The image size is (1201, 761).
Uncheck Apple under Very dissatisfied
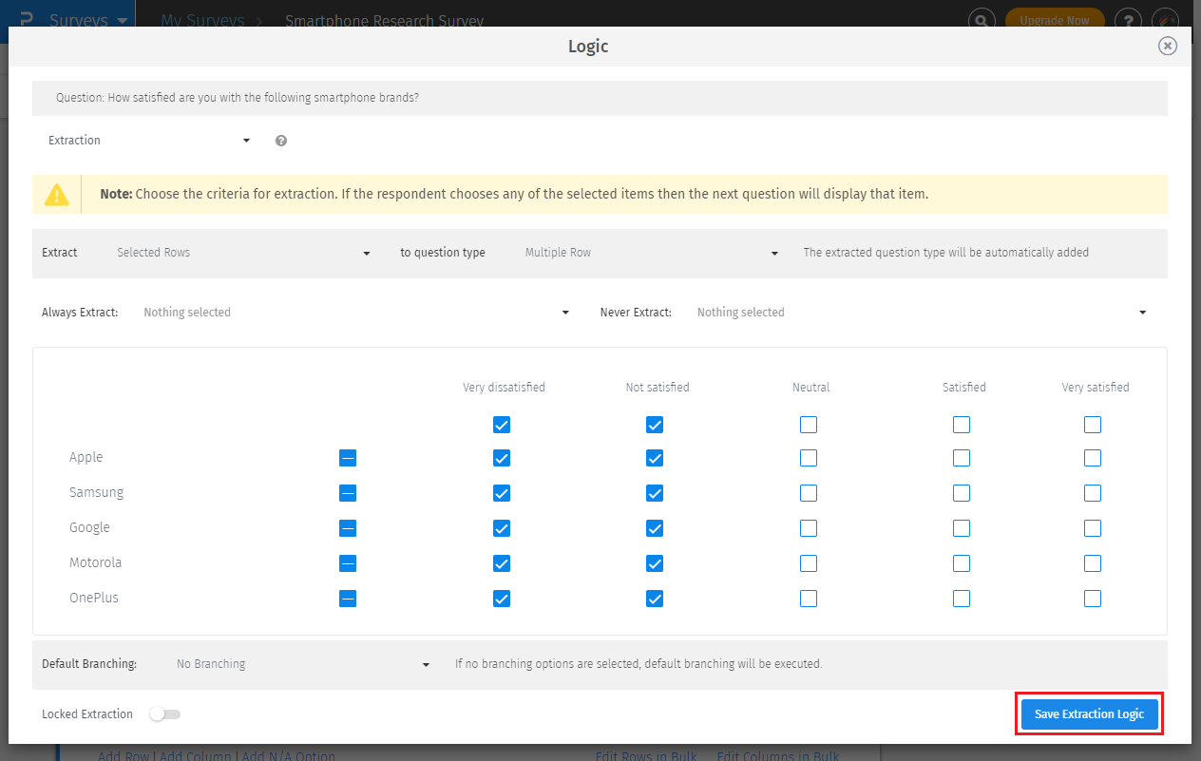tap(501, 457)
